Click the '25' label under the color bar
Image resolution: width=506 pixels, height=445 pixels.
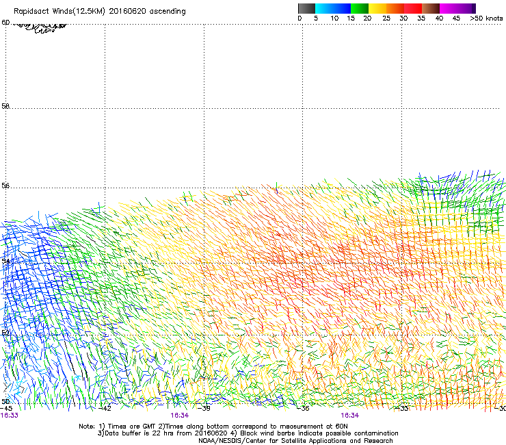(386, 18)
